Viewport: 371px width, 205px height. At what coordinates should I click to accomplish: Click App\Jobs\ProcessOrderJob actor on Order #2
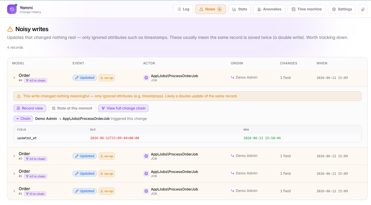point(174,172)
